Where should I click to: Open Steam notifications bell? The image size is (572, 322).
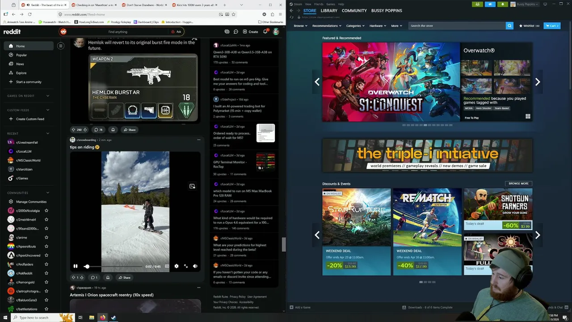point(502,4)
